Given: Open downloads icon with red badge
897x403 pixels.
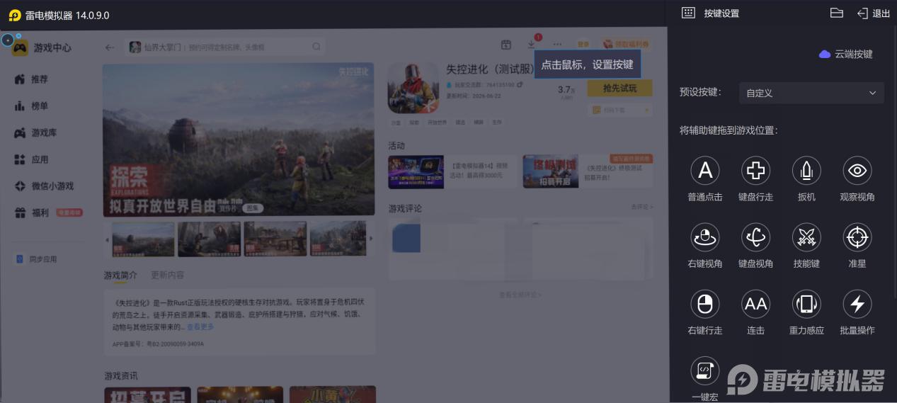Looking at the screenshot, I should 532,44.
